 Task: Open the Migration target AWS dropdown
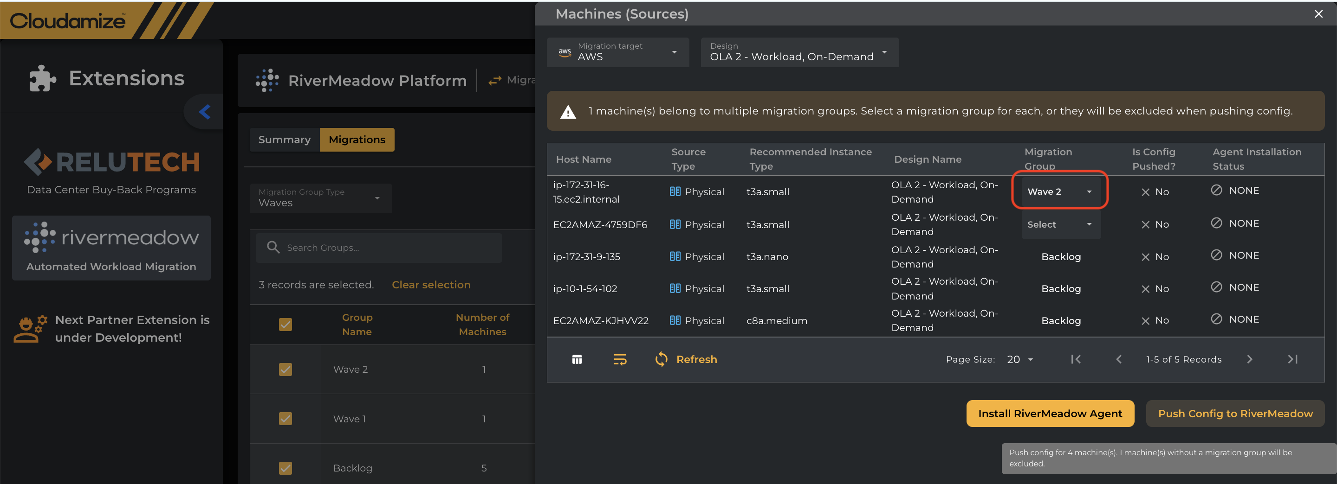pyautogui.click(x=617, y=52)
